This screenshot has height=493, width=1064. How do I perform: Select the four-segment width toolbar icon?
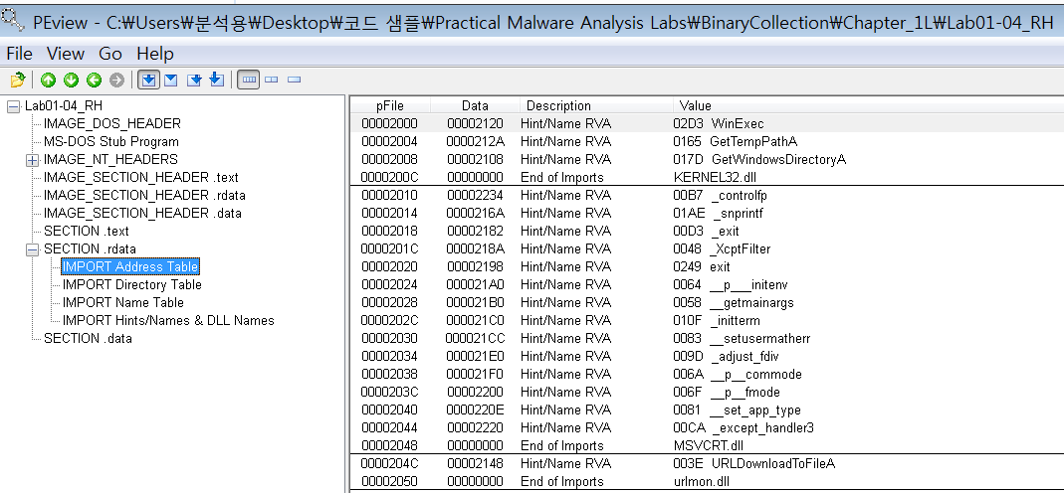[x=249, y=80]
